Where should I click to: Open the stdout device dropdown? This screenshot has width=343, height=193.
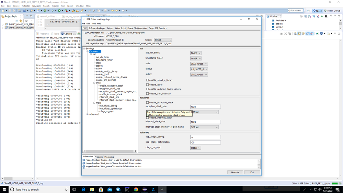point(199,69)
